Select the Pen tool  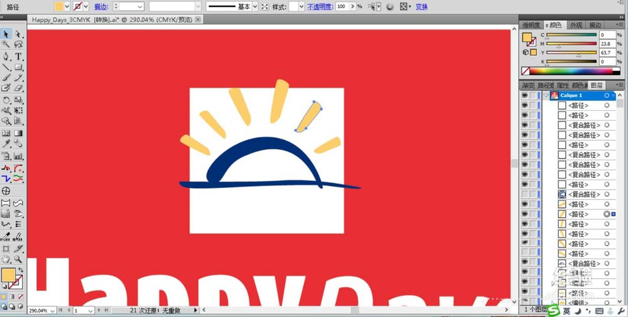pos(6,57)
